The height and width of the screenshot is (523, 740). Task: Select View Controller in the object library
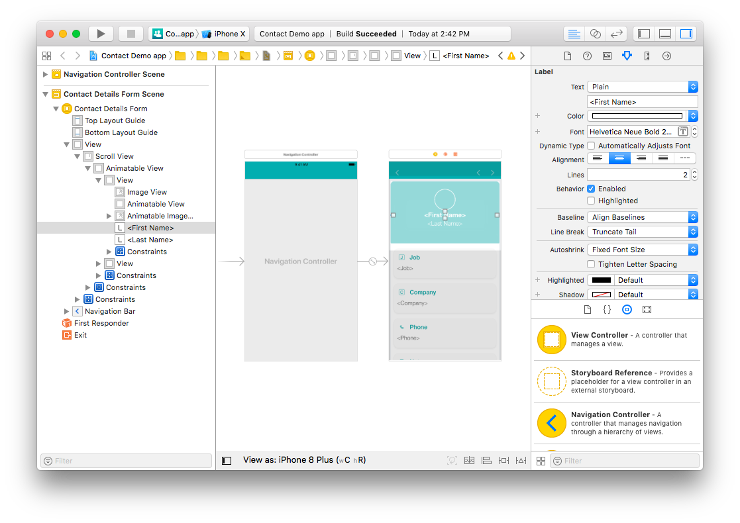(617, 340)
